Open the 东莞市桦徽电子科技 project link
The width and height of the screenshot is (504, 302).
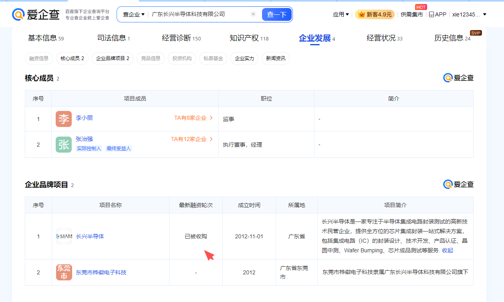pyautogui.click(x=101, y=272)
